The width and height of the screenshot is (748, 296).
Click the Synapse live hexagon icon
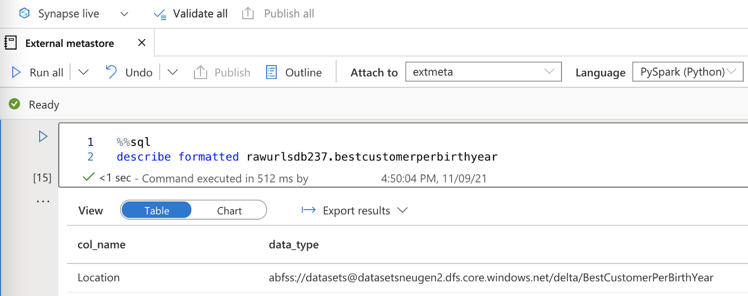coord(24,14)
